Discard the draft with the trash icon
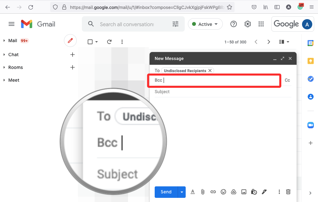 tap(288, 192)
